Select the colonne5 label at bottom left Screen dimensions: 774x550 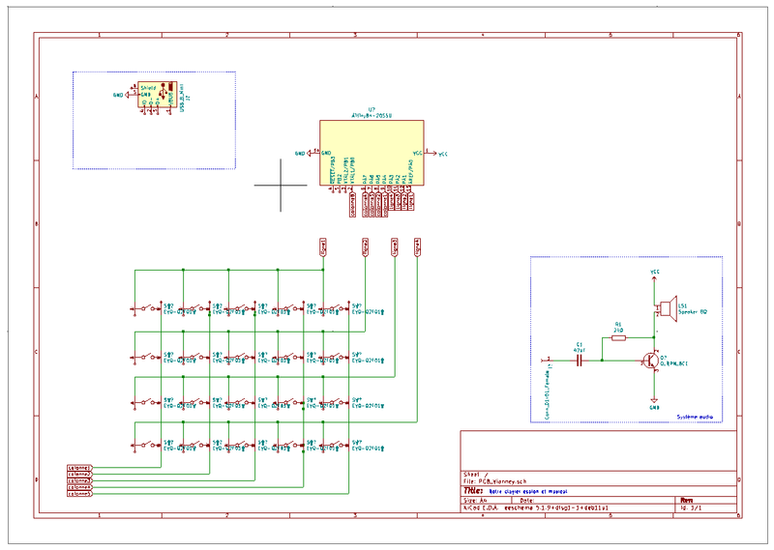click(x=79, y=493)
